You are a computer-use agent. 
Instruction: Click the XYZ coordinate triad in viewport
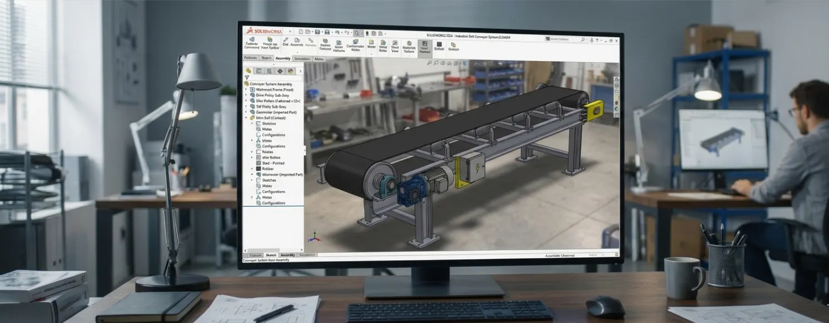[x=314, y=236]
